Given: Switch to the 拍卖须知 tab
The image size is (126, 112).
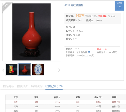Looking at the screenshot, I should coord(23,86).
